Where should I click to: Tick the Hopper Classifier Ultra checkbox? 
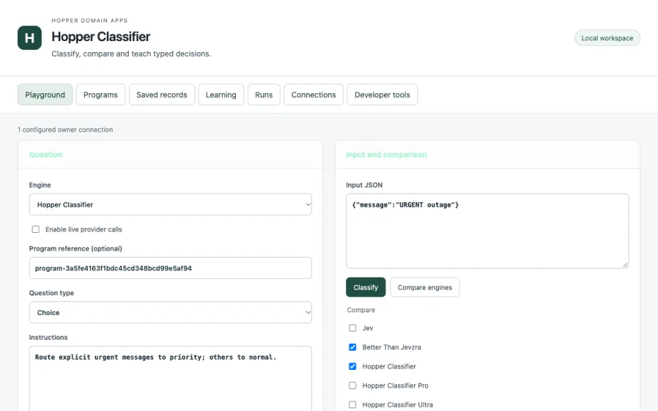tap(352, 405)
